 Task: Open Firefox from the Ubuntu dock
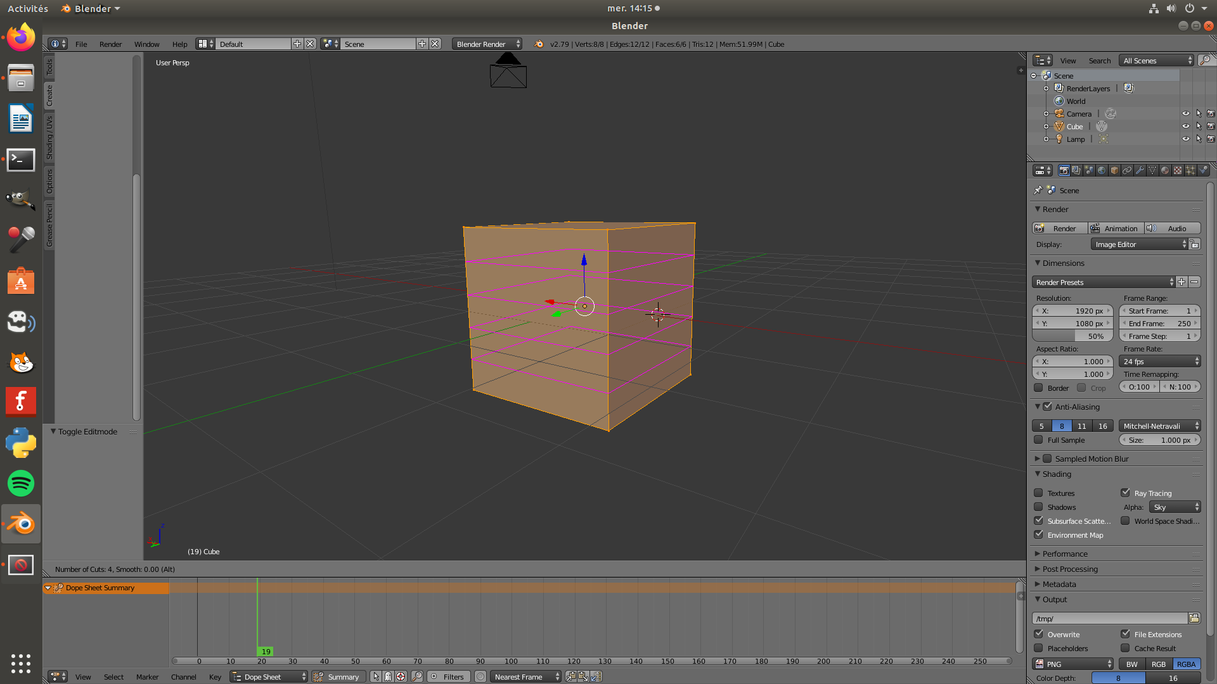click(x=21, y=38)
